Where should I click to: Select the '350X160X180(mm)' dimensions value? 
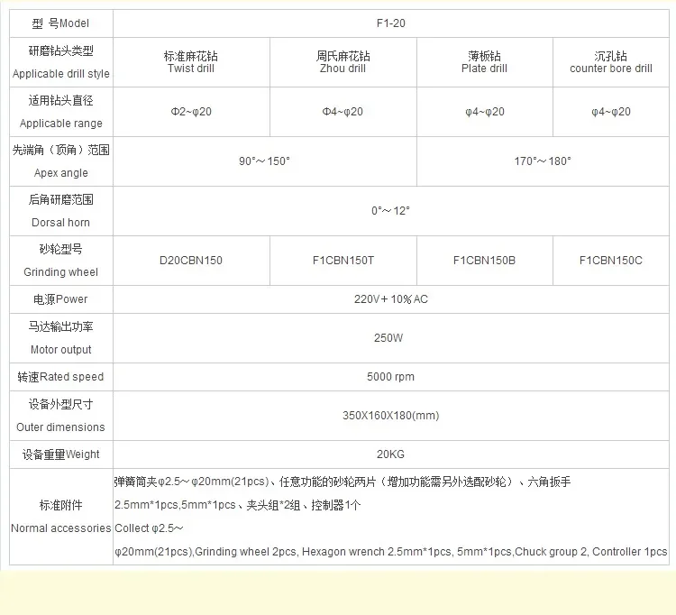point(390,416)
